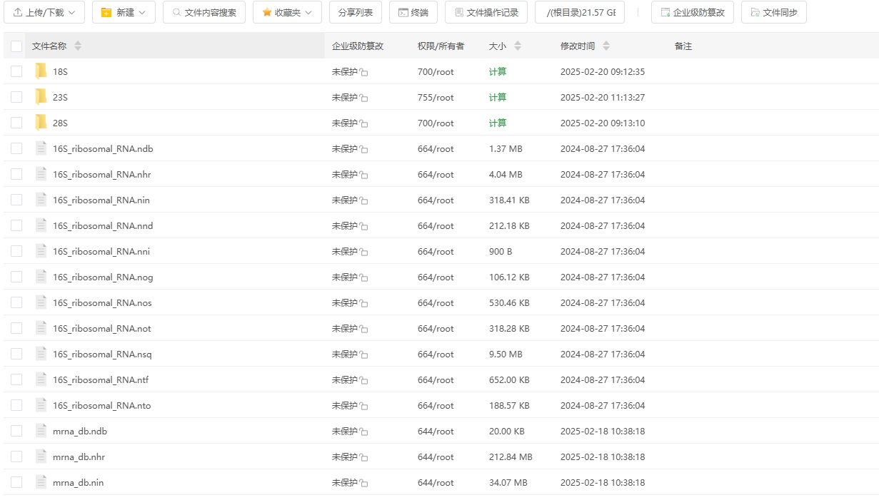Tick the checkbox for 16S_ribosomal_RNA.ndb
Image resolution: width=879 pixels, height=500 pixels.
pos(16,148)
